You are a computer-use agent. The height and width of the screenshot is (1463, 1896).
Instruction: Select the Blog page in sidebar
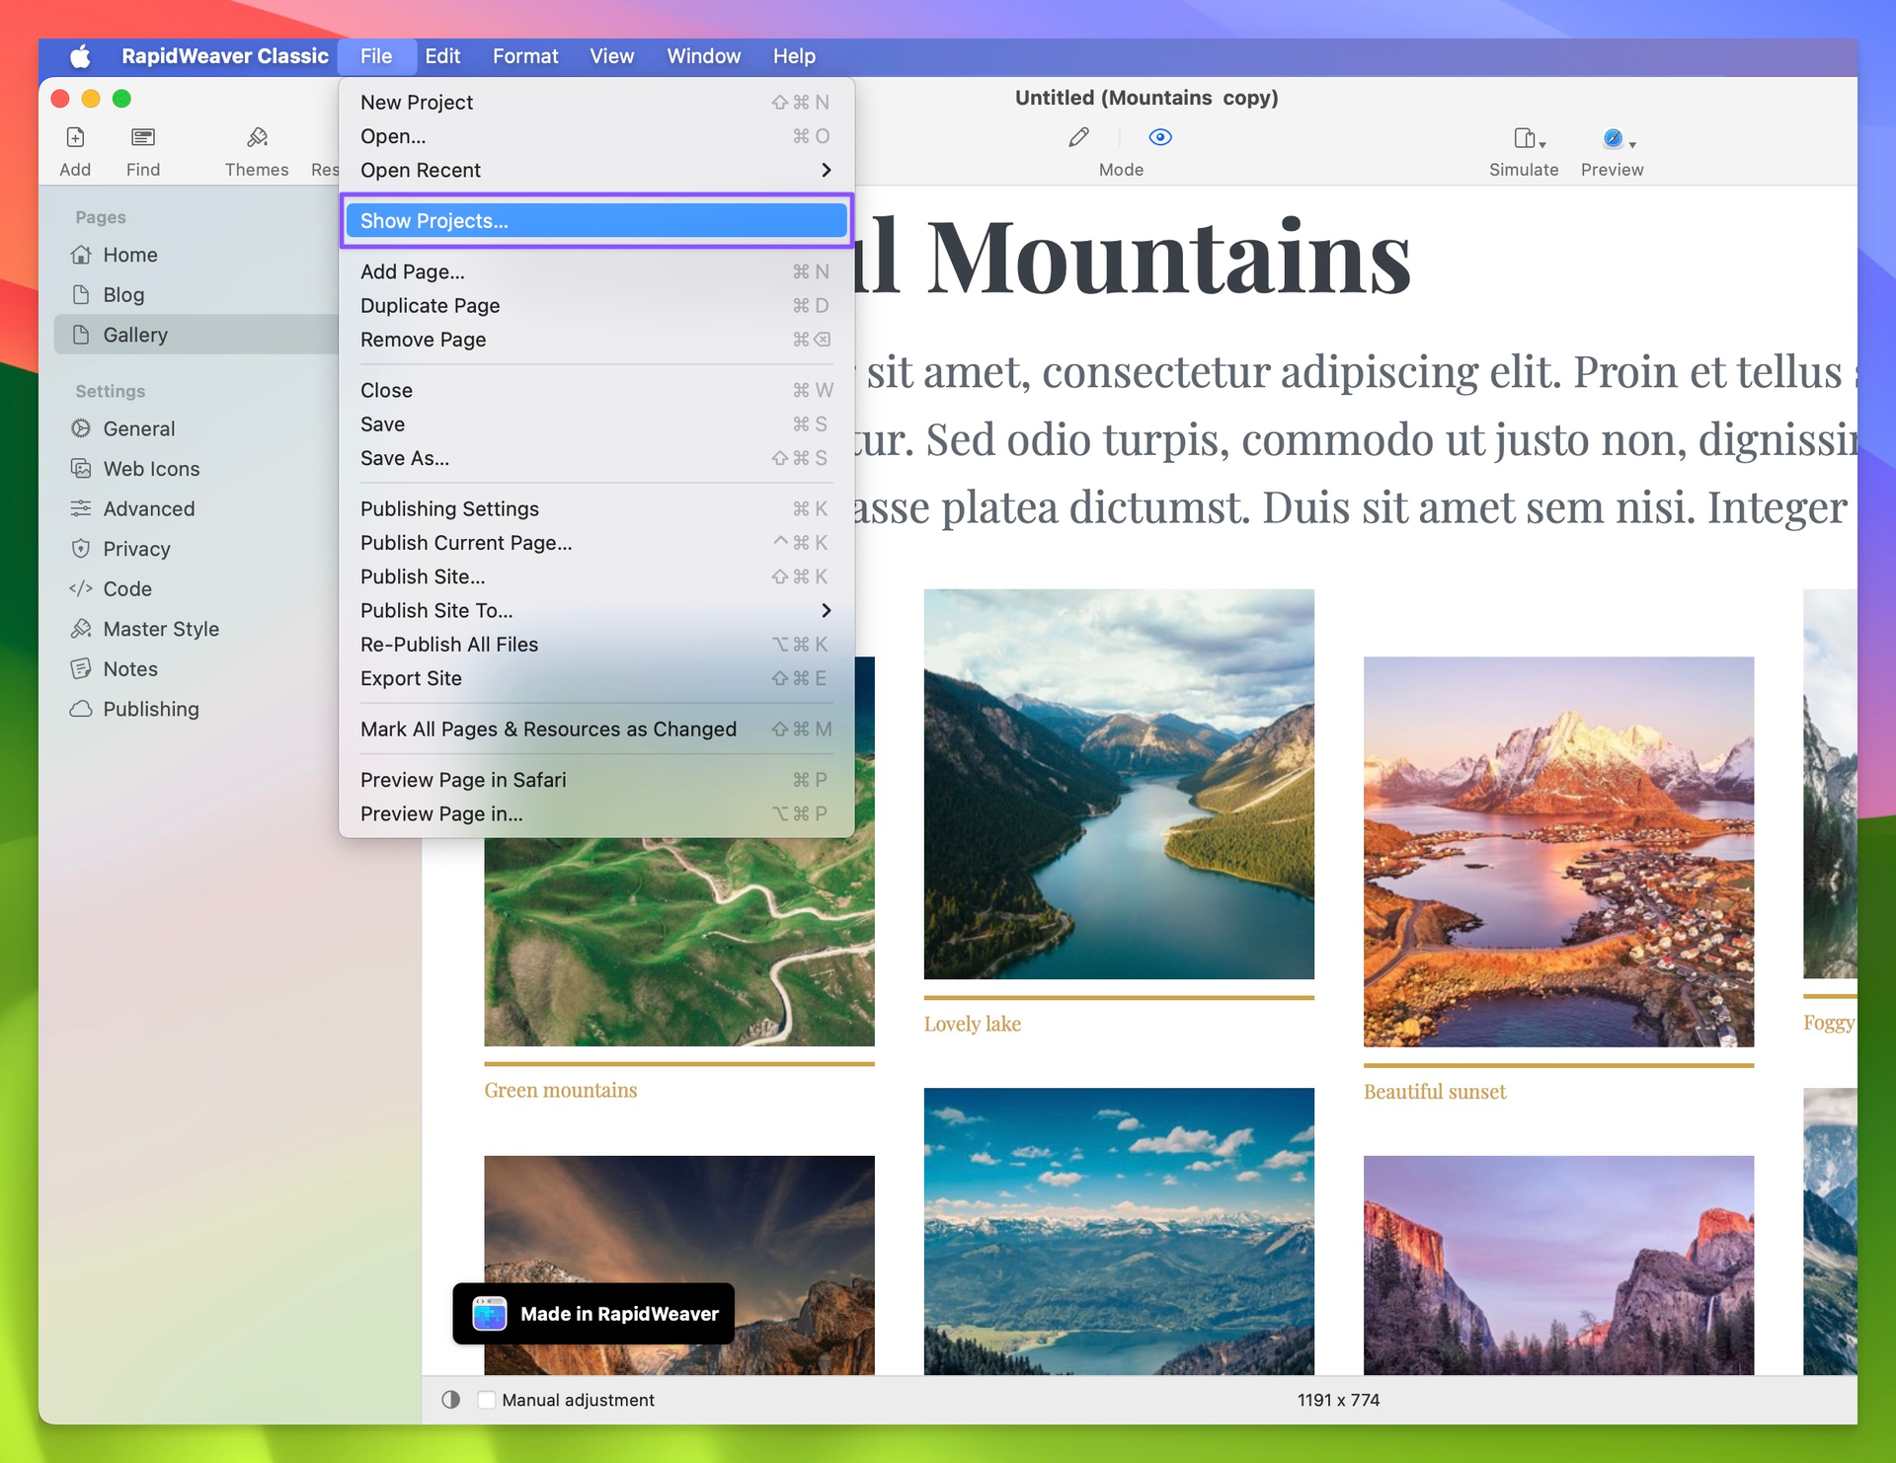123,295
